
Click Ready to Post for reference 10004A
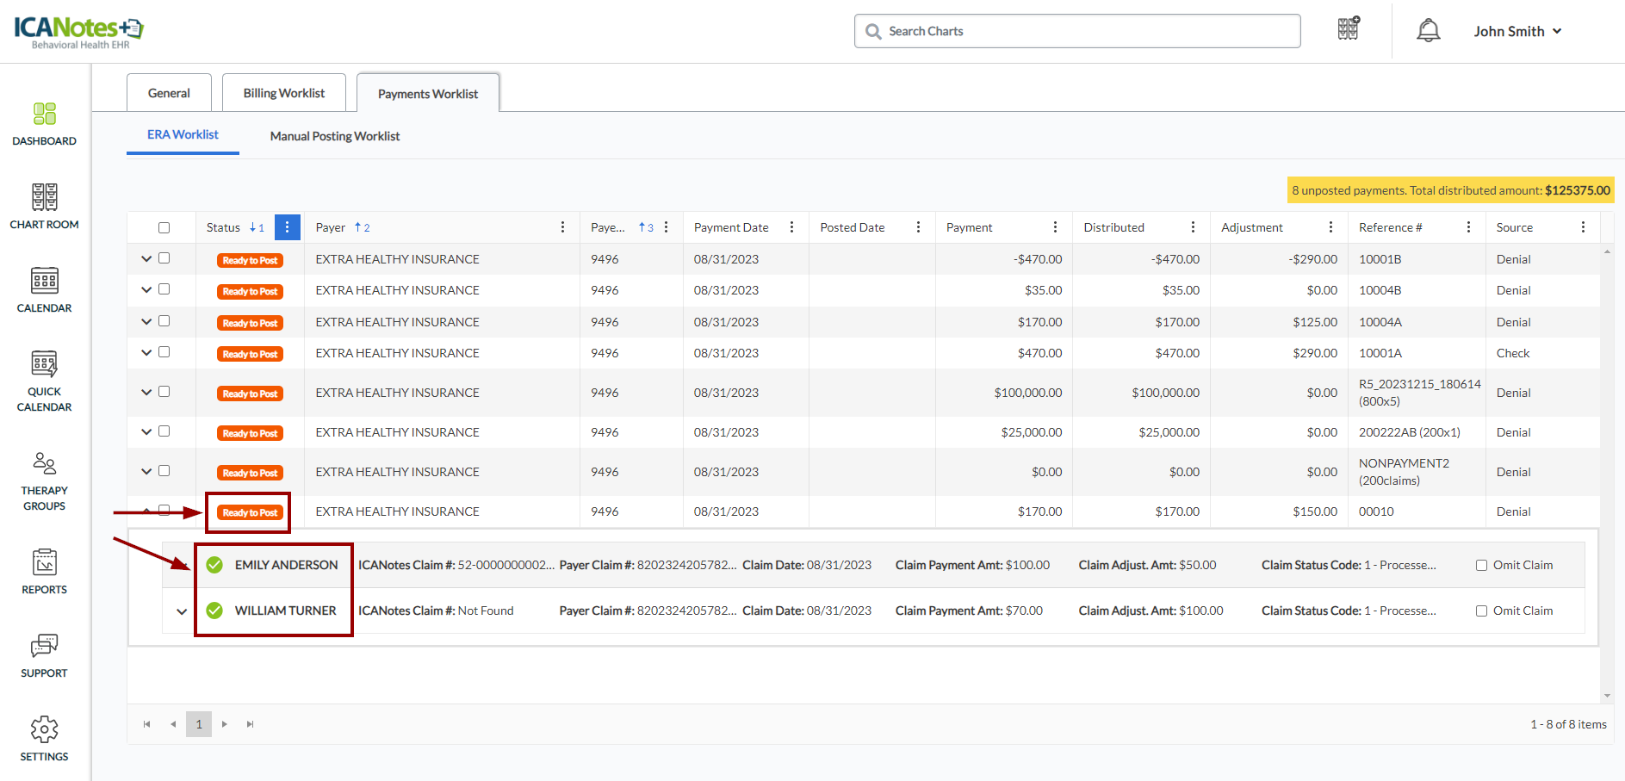point(250,323)
